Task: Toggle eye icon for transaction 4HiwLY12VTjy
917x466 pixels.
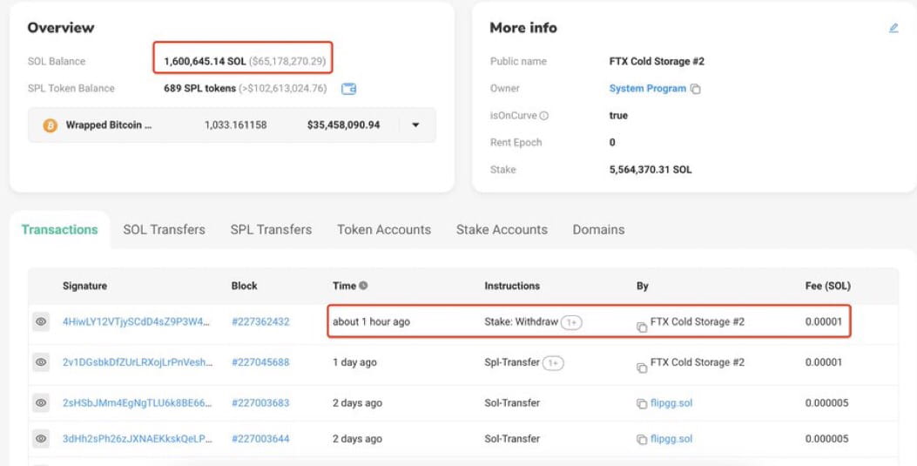Action: 41,321
